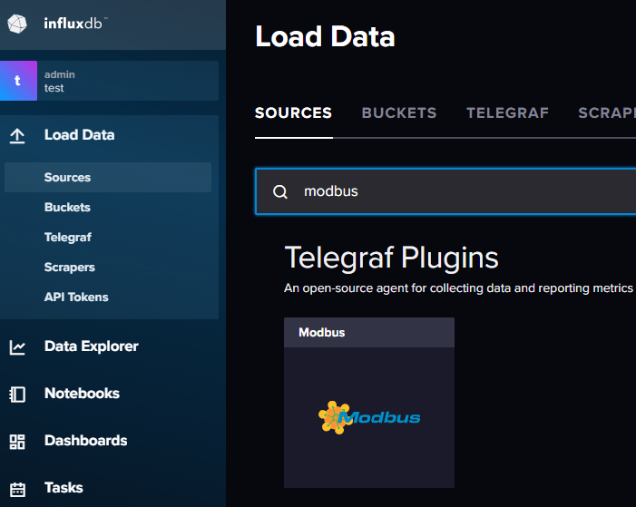Open the Sources submenu item
The width and height of the screenshot is (636, 507).
67,178
